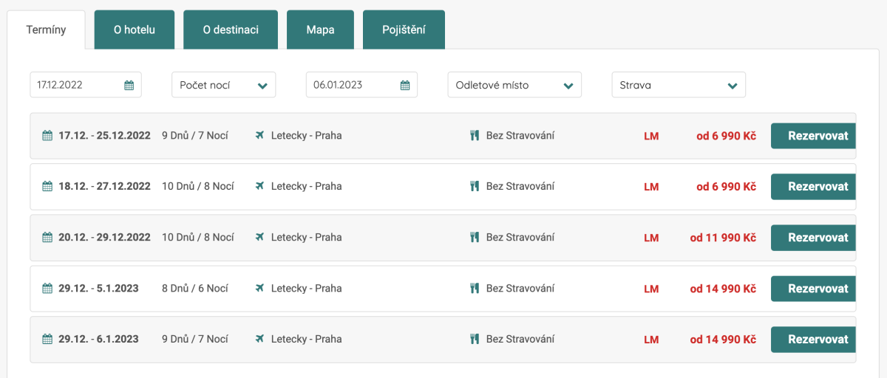This screenshot has height=378, width=887.
Task: Open the O destinaci tab
Action: click(x=231, y=30)
